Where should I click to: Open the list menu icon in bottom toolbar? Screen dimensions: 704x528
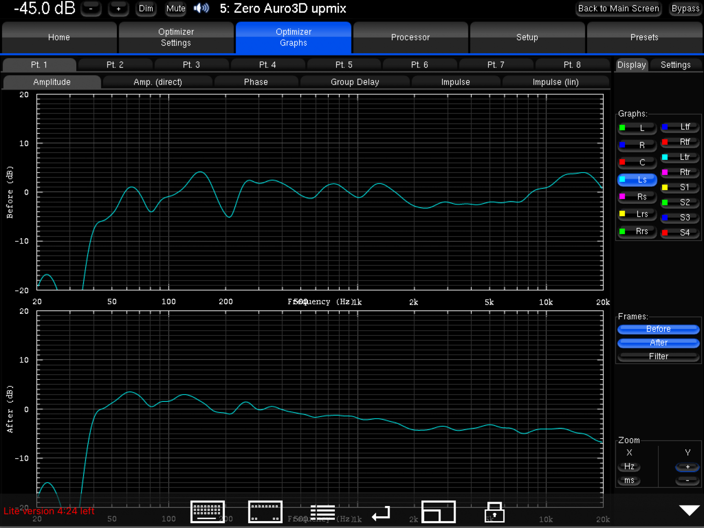tap(323, 512)
